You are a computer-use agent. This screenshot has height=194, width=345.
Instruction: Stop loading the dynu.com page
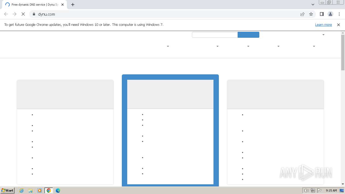point(23,14)
